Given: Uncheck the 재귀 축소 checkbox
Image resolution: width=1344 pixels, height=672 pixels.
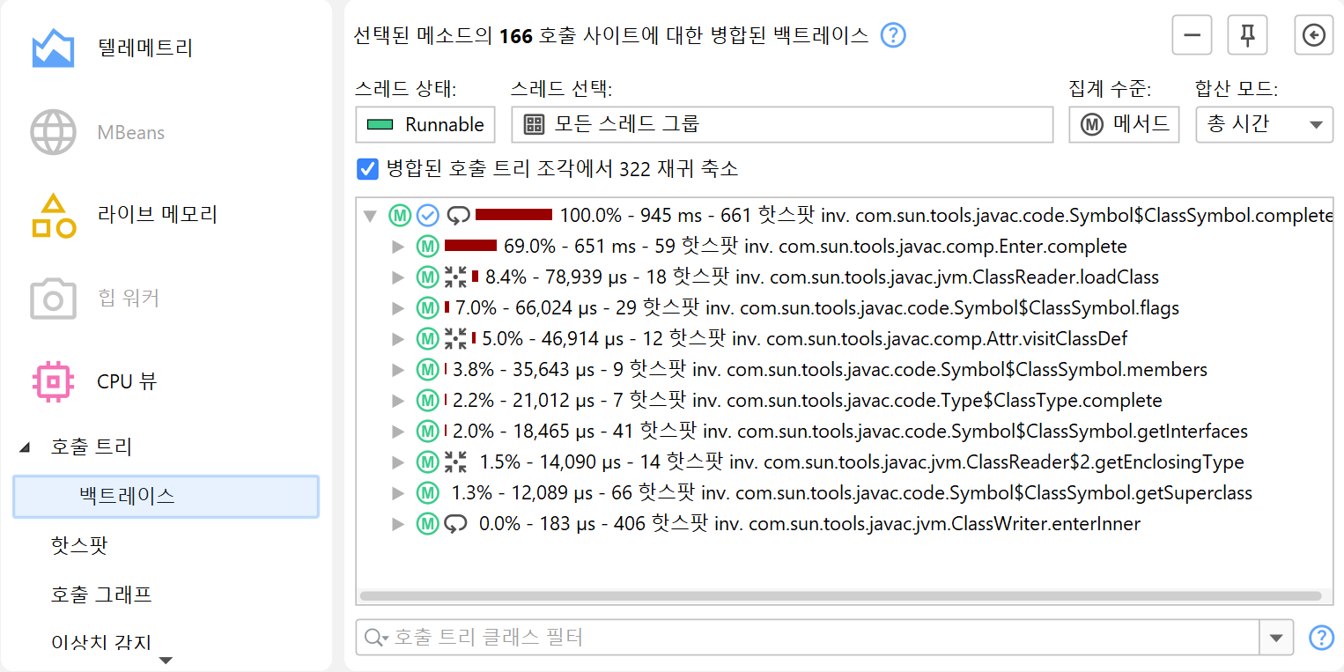Looking at the screenshot, I should [367, 168].
